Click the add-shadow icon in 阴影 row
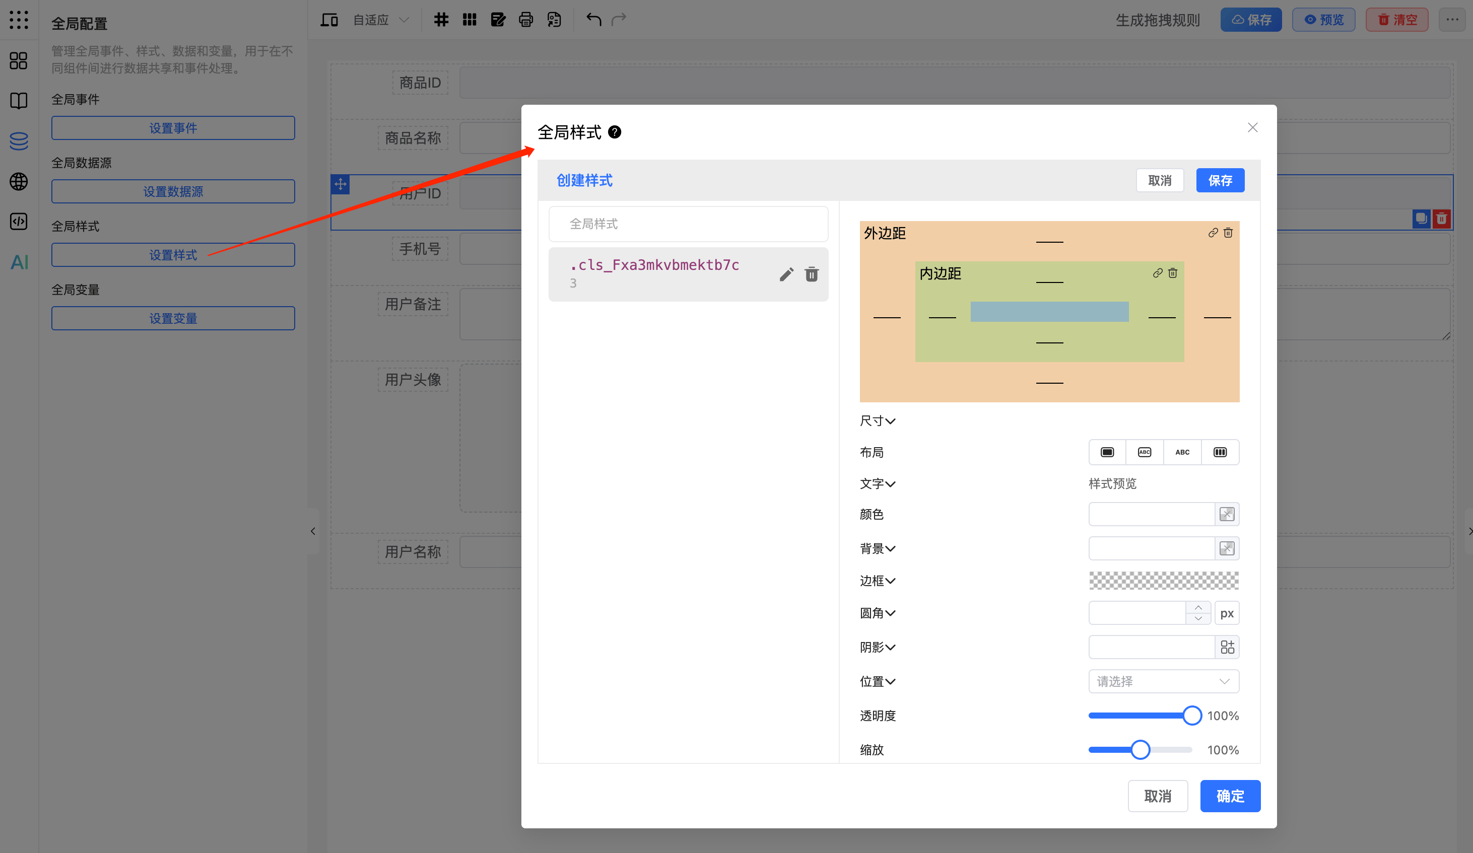This screenshot has height=853, width=1473. (x=1227, y=647)
